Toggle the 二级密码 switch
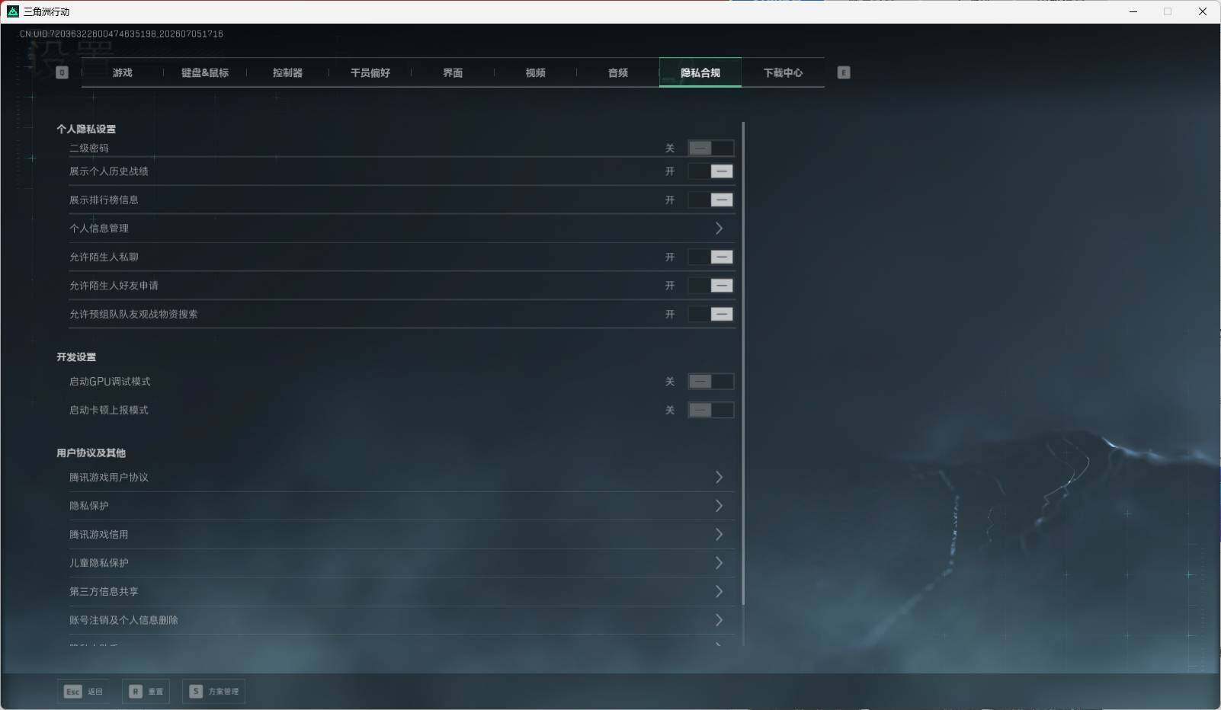The height and width of the screenshot is (710, 1221). [x=710, y=148]
